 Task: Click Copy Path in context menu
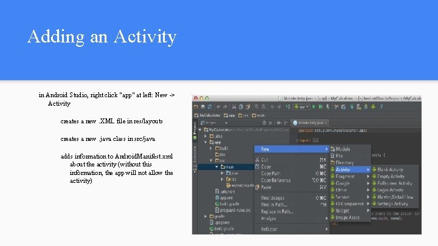coord(291,174)
